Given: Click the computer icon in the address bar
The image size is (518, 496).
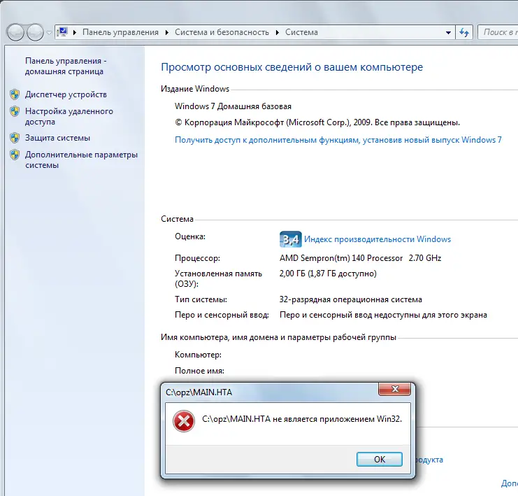Looking at the screenshot, I should coord(63,32).
